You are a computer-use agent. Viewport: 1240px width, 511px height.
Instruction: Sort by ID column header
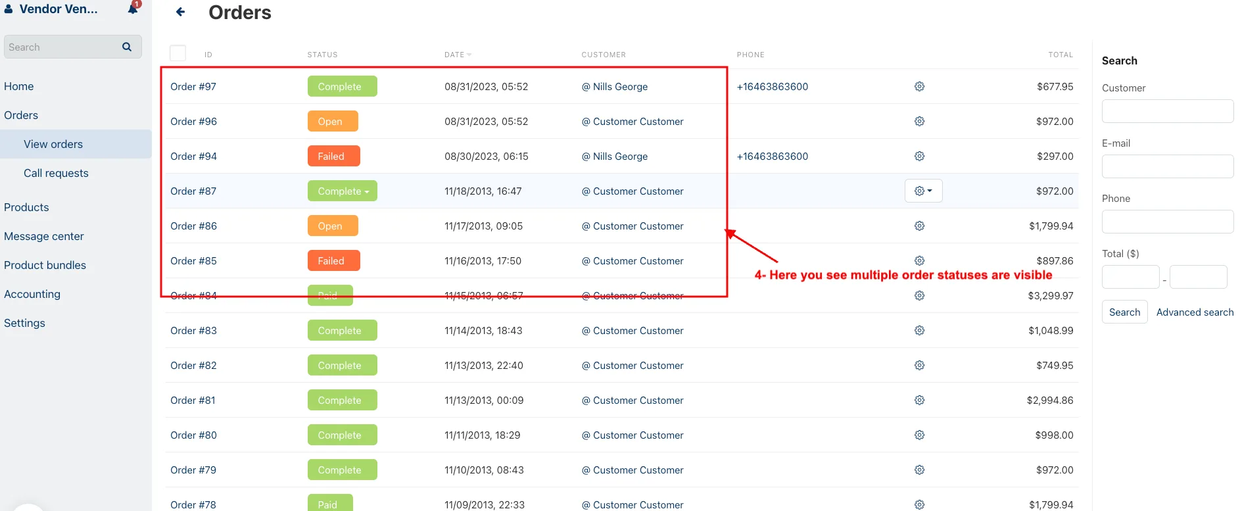[208, 55]
